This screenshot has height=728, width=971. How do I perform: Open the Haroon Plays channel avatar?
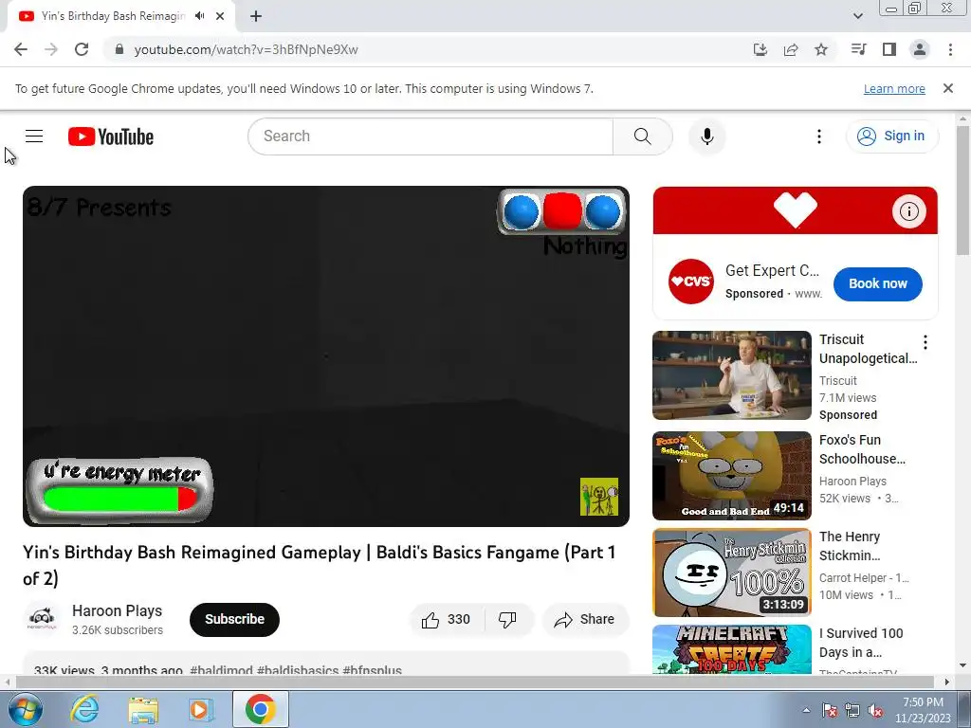pyautogui.click(x=42, y=619)
